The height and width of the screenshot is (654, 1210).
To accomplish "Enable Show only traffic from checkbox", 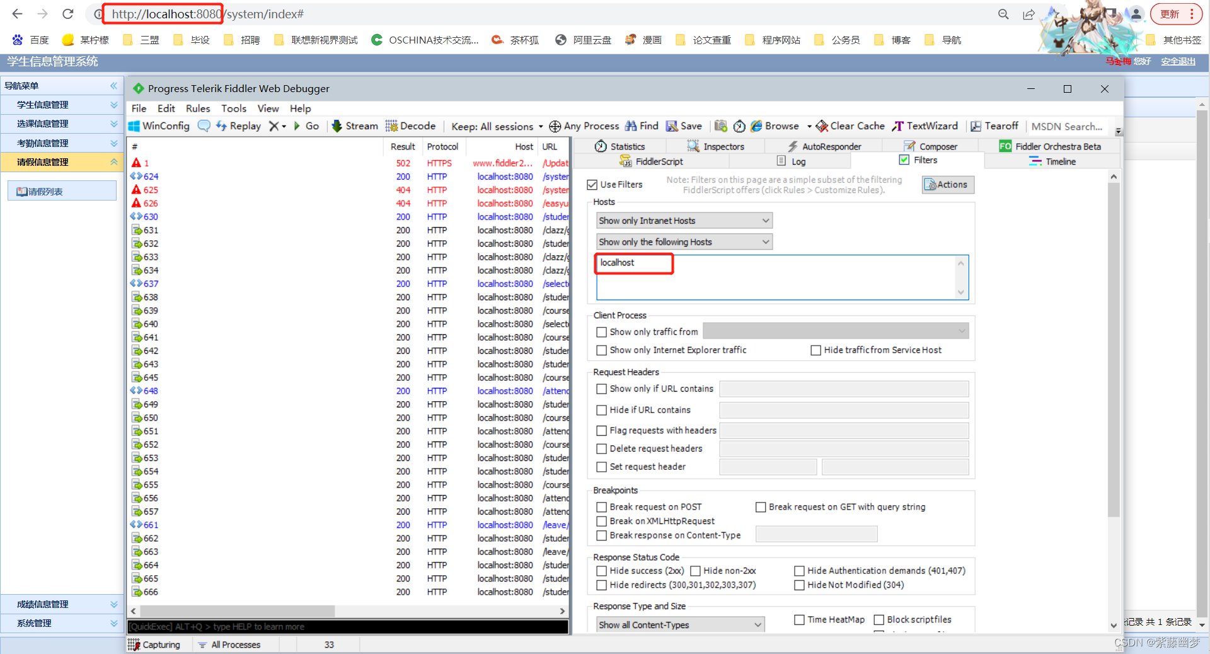I will point(602,332).
